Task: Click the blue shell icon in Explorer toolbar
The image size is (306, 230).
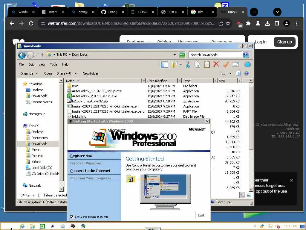Action: pyautogui.click(x=247, y=64)
